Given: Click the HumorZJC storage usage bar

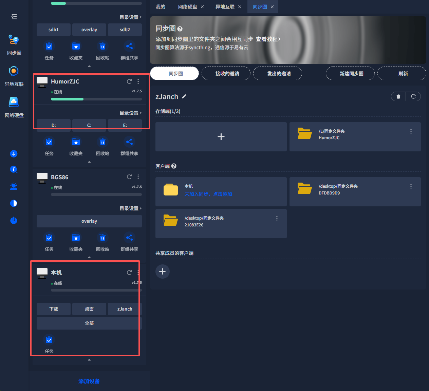Looking at the screenshot, I should (96, 99).
